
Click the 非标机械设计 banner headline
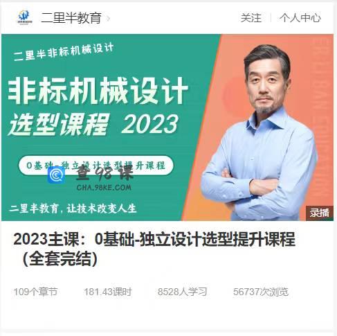(98, 91)
